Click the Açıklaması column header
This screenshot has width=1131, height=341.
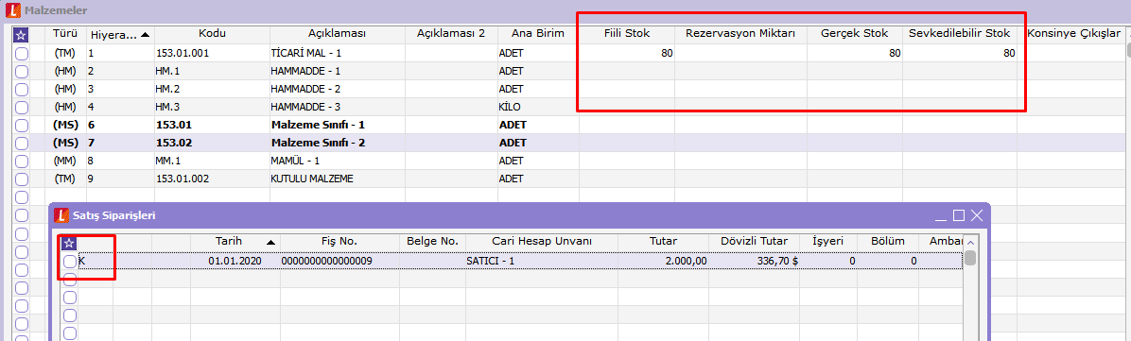[x=338, y=34]
